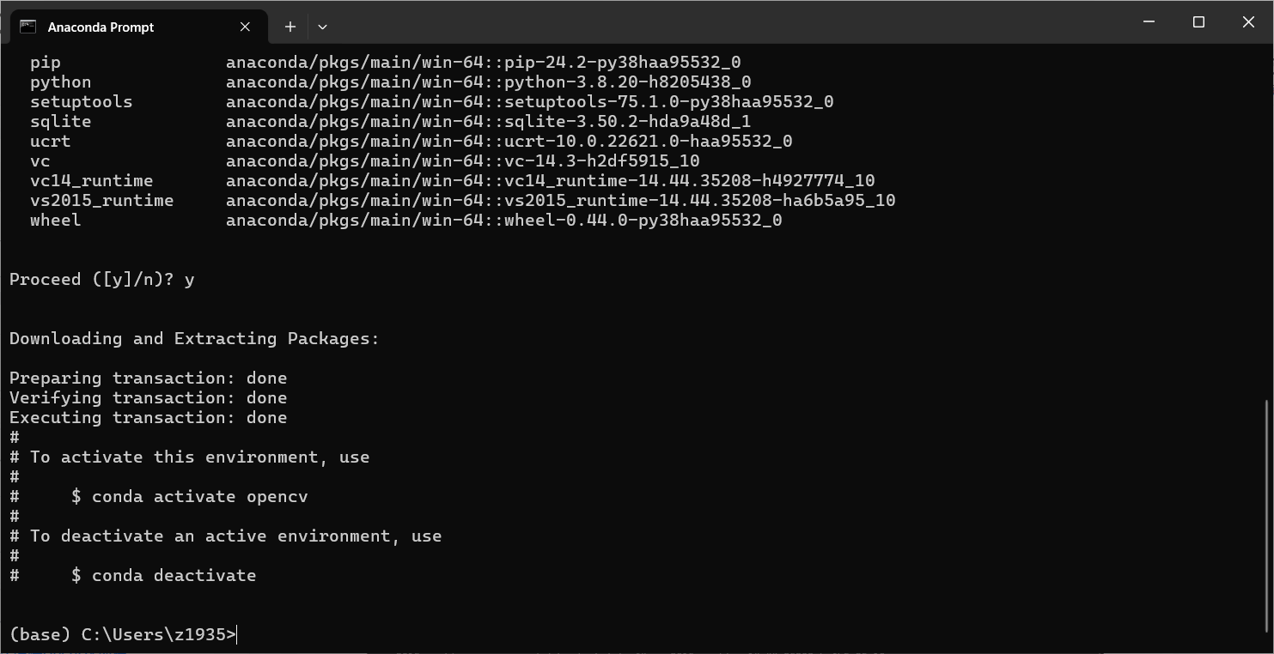Open the new tab dropdown chevron
The width and height of the screenshot is (1274, 654).
(x=322, y=27)
